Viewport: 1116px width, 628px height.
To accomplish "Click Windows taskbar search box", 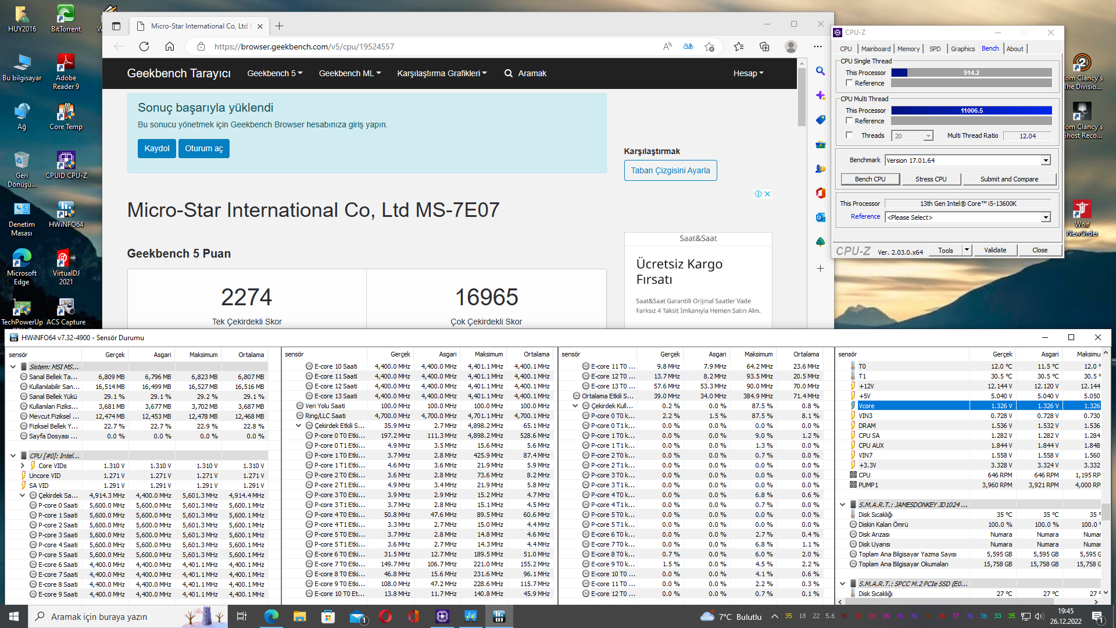I will [128, 616].
